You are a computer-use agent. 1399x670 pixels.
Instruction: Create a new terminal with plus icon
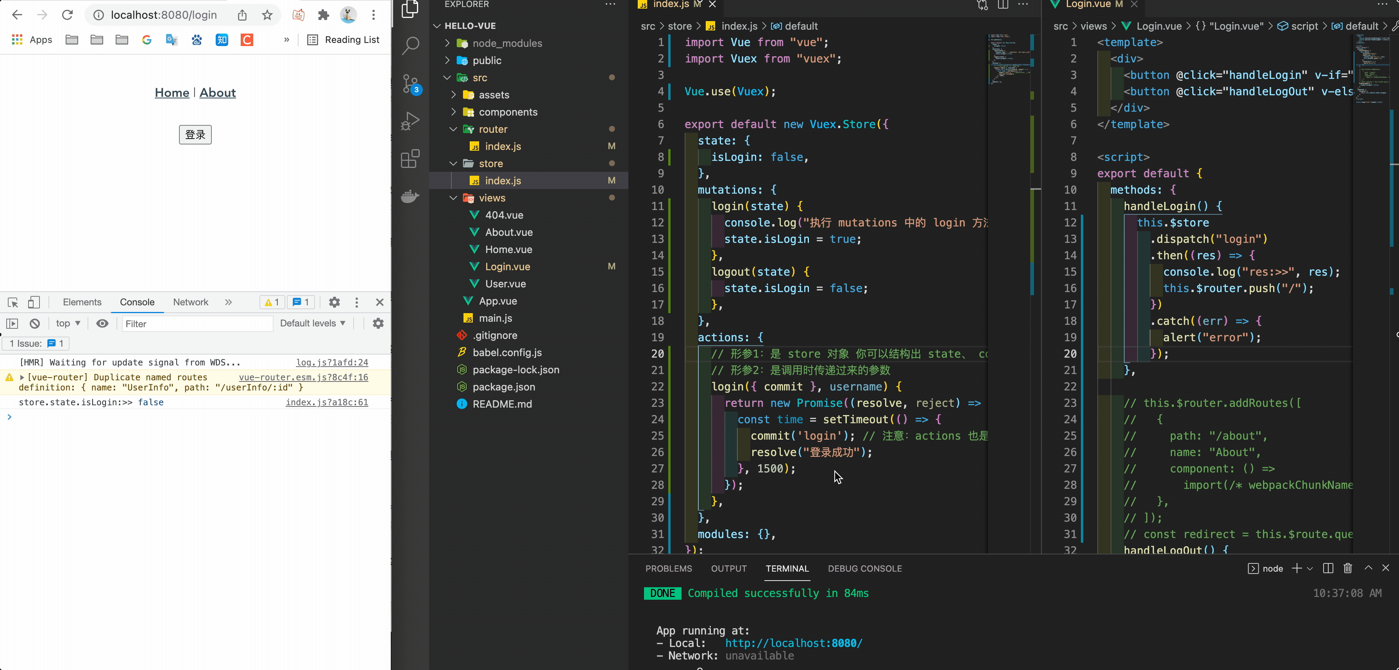point(1297,568)
